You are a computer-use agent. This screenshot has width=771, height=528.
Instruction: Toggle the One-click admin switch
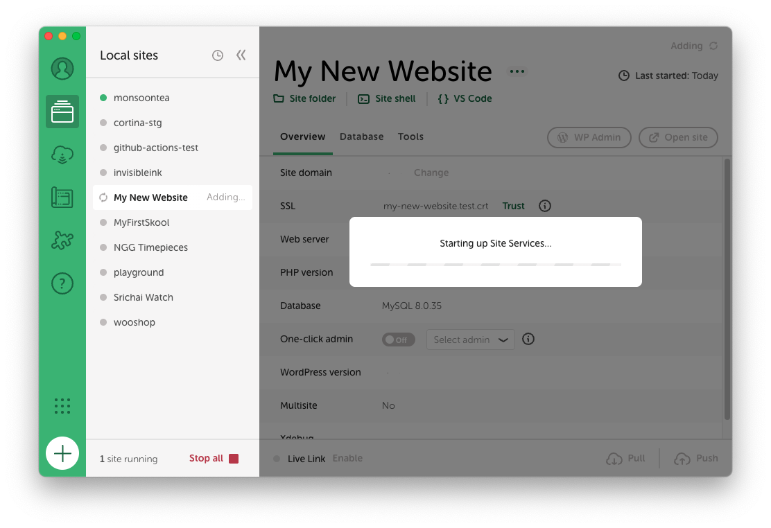tap(398, 340)
